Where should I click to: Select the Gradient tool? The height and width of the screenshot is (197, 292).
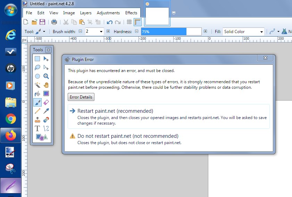pyautogui.click(x=46, y=94)
